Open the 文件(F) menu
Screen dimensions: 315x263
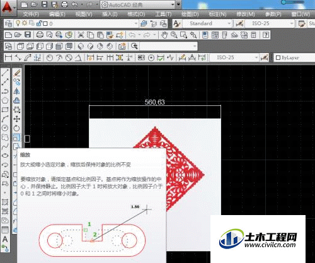[x=31, y=15]
